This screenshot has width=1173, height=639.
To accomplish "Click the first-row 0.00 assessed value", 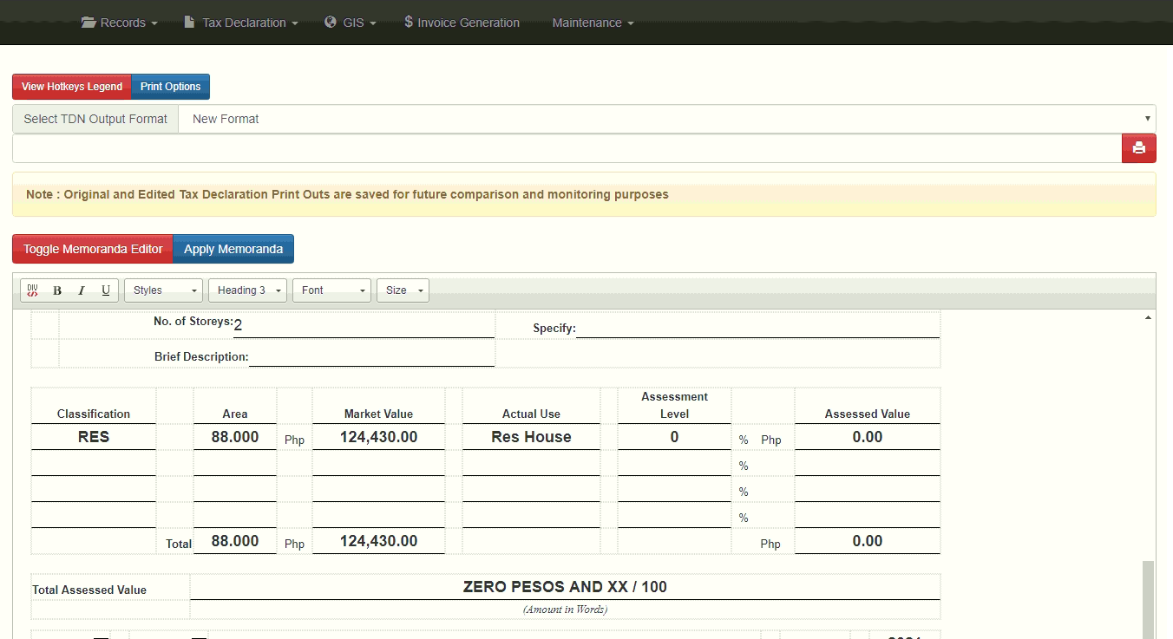I will pos(868,437).
